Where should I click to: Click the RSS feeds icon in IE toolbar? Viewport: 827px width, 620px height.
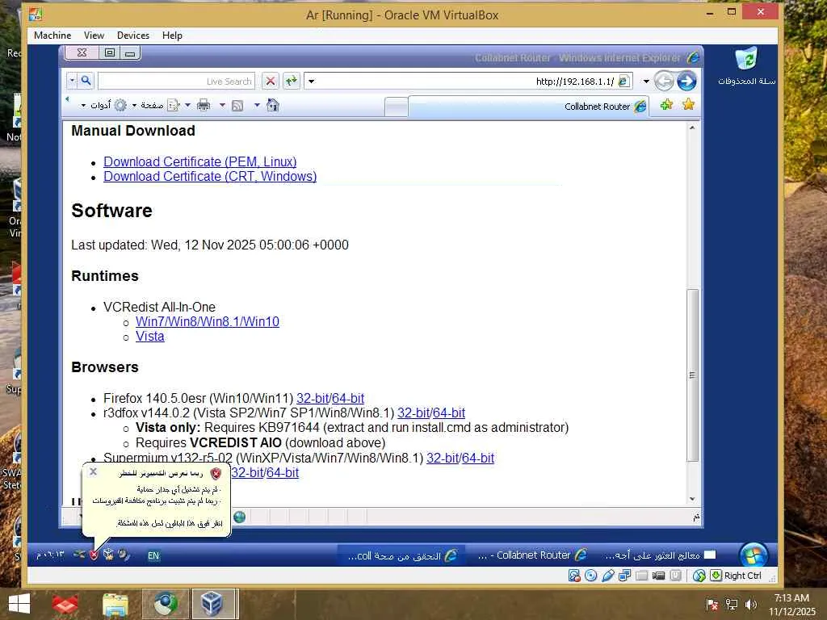point(238,106)
